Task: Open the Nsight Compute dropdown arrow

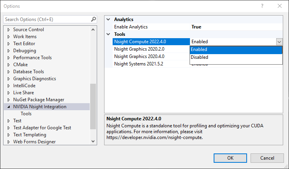Action: click(x=279, y=42)
